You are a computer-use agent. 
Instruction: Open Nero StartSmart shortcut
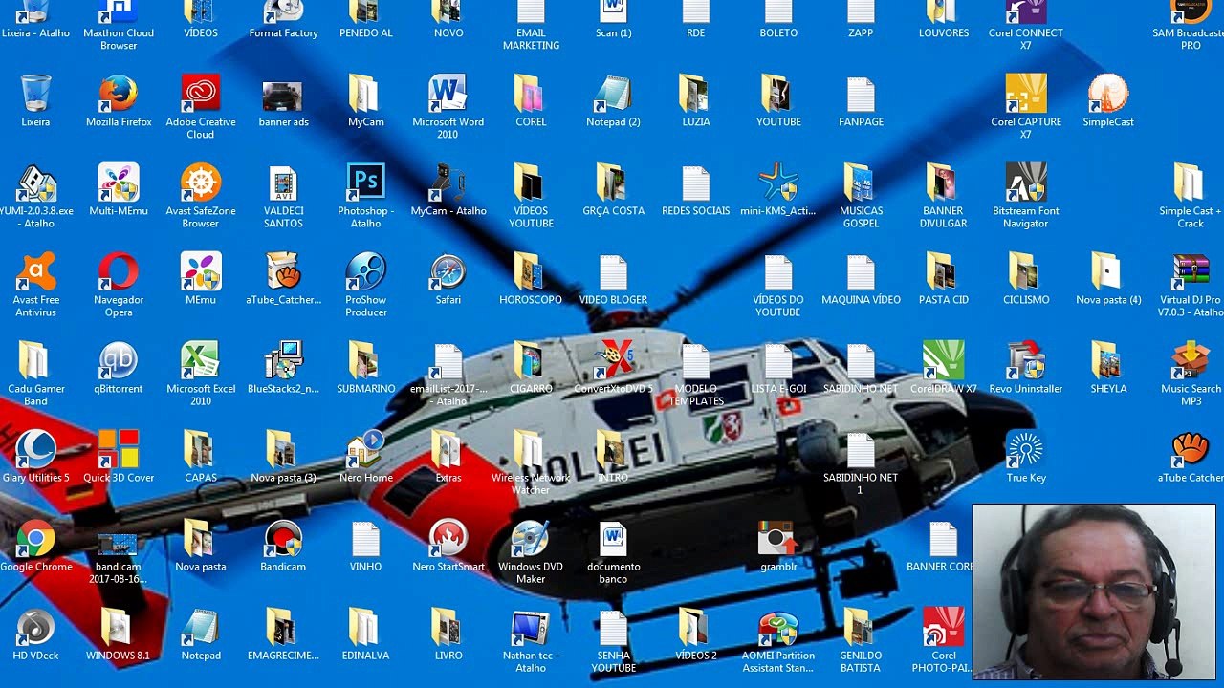pos(448,539)
